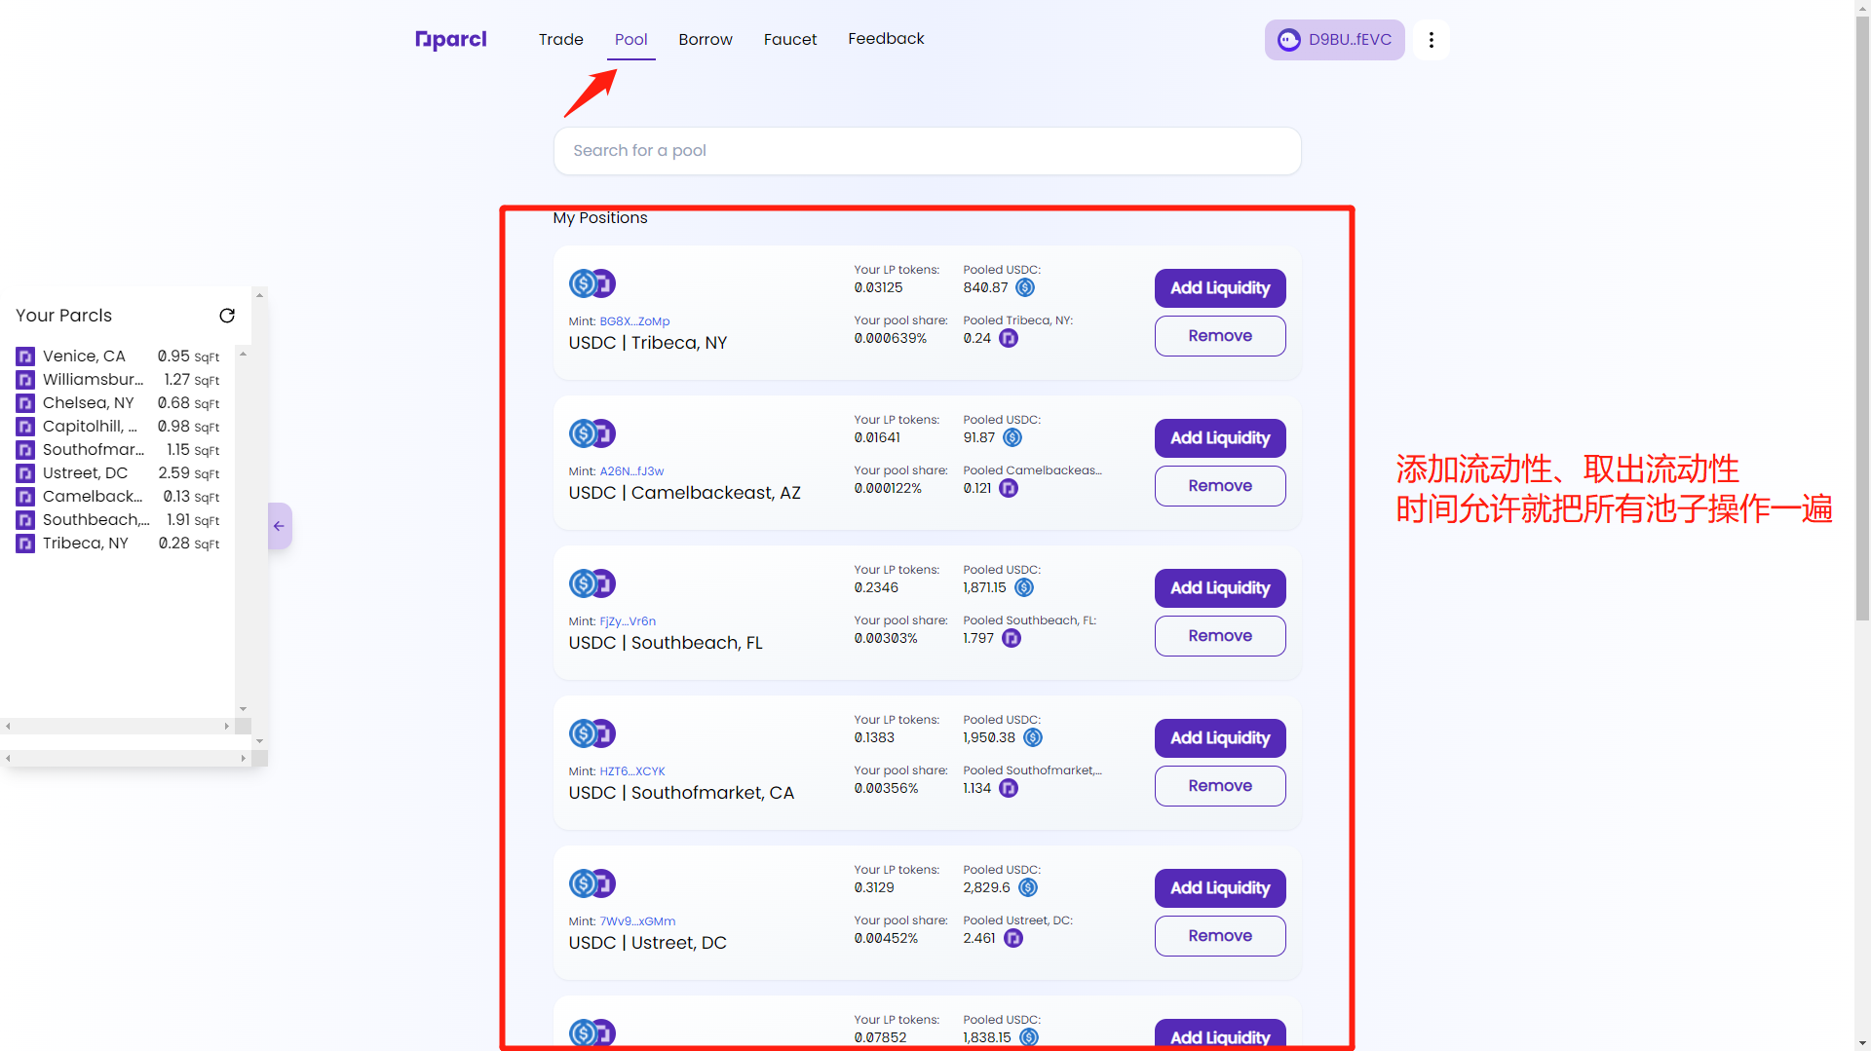The height and width of the screenshot is (1051, 1871).
Task: Click parcl token icon next to 0.121
Action: (1009, 488)
